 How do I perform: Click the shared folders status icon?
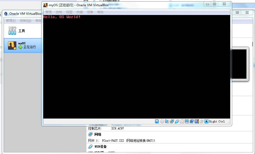[181, 121]
